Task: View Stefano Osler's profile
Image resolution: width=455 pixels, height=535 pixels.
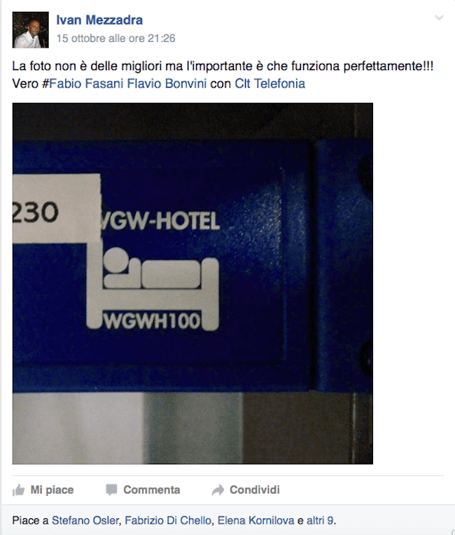Action: point(85,520)
